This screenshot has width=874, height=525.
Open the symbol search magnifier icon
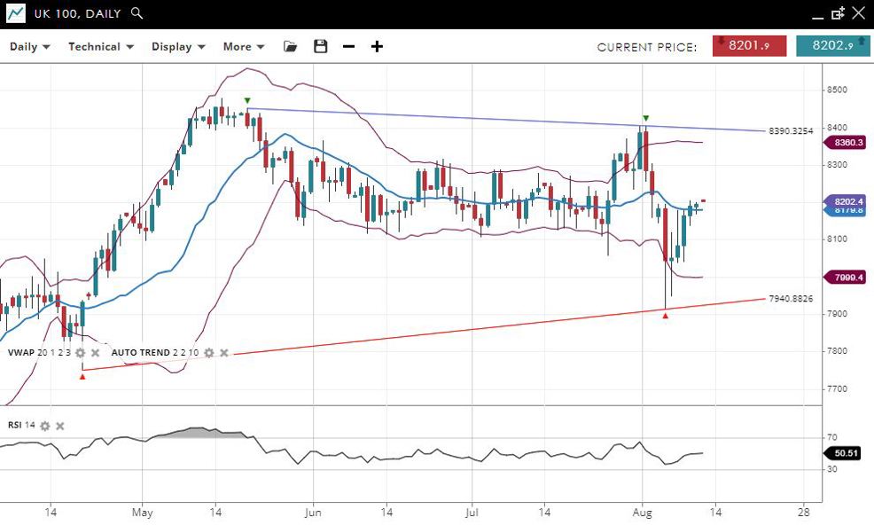136,13
